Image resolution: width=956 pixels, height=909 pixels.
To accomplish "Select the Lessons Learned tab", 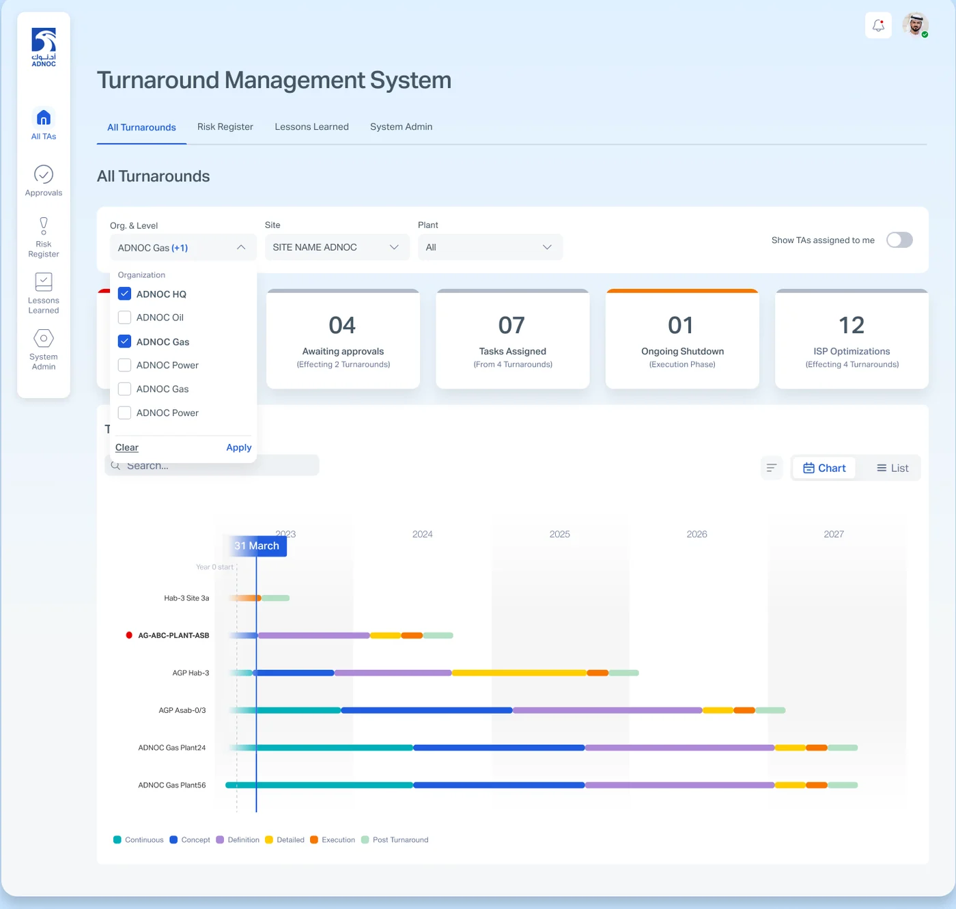I will pyautogui.click(x=311, y=127).
